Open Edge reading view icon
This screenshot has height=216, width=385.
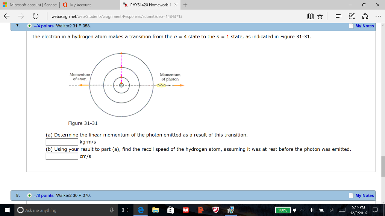(x=310, y=16)
